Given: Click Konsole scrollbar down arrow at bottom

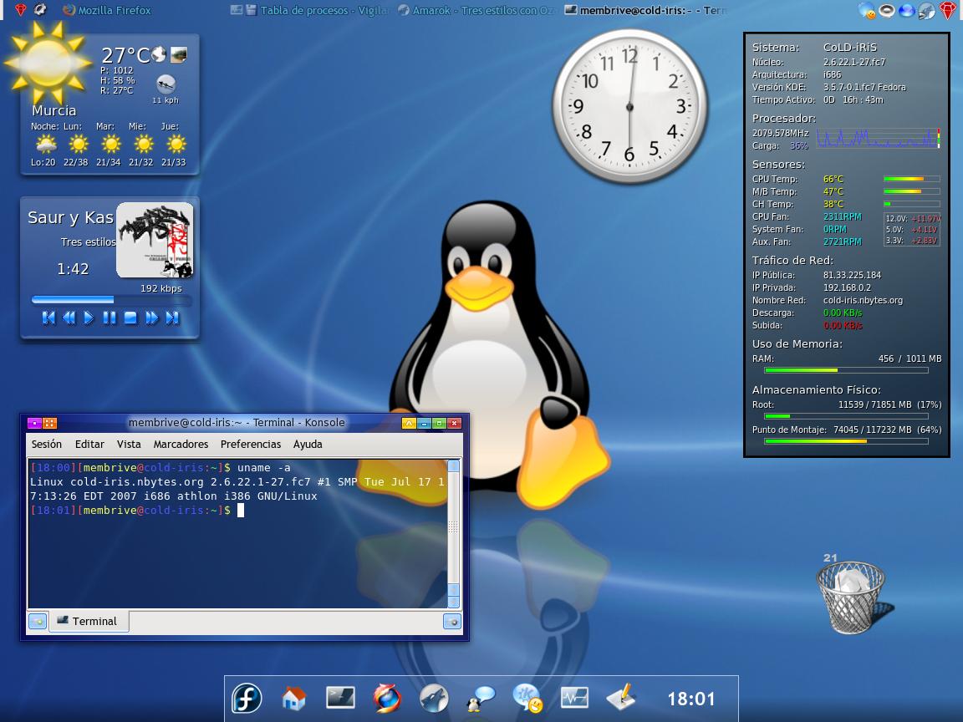Looking at the screenshot, I should (x=454, y=601).
